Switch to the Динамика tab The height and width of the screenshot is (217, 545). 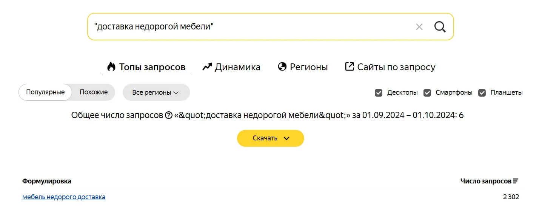[x=237, y=67]
